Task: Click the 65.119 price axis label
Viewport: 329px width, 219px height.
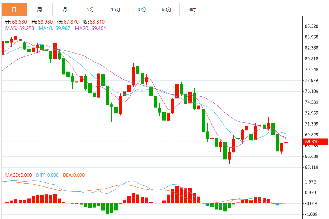Action: coord(312,167)
